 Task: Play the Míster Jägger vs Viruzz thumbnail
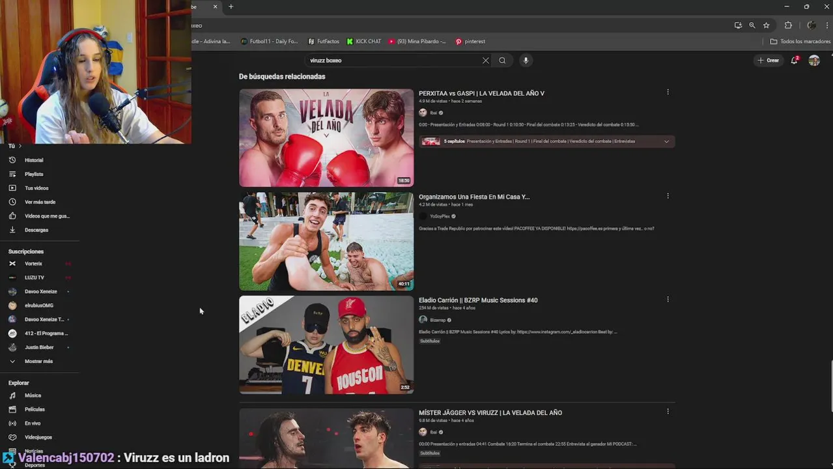(x=326, y=438)
